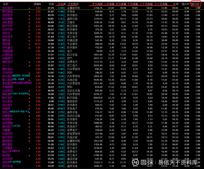Click the 德林海 stock name
Image resolution: width=204 pixels, height=169 pixels.
6,40
